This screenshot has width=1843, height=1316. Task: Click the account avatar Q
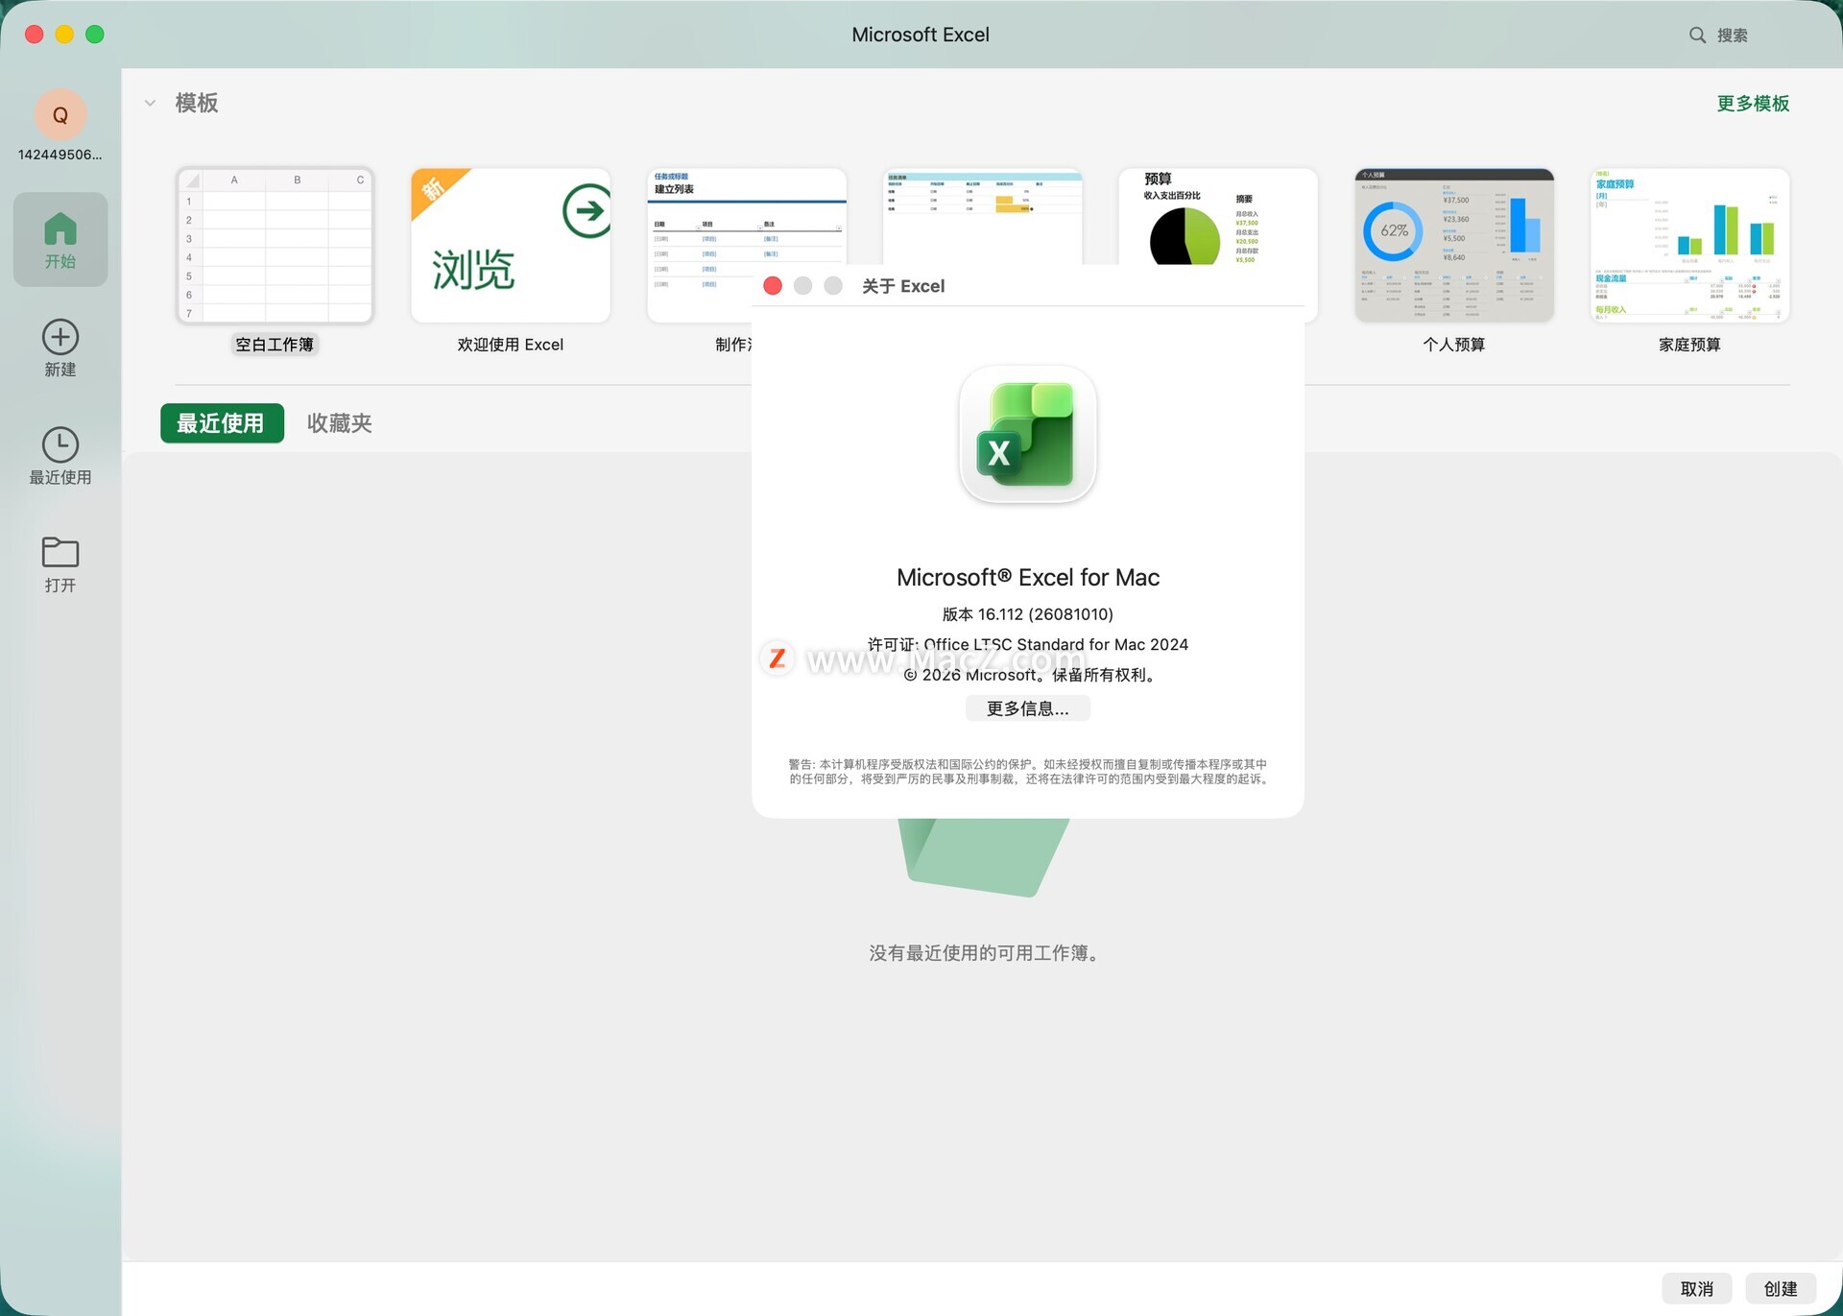[x=60, y=115]
